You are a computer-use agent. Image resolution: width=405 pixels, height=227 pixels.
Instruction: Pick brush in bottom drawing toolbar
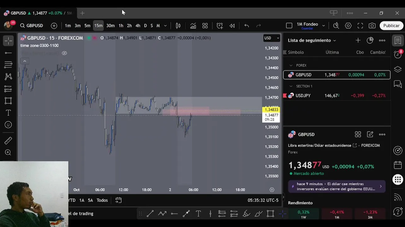259,213
